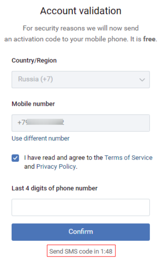The width and height of the screenshot is (163, 261).
Task: Click the 'I have read and agree' text
Action: pyautogui.click(x=63, y=157)
